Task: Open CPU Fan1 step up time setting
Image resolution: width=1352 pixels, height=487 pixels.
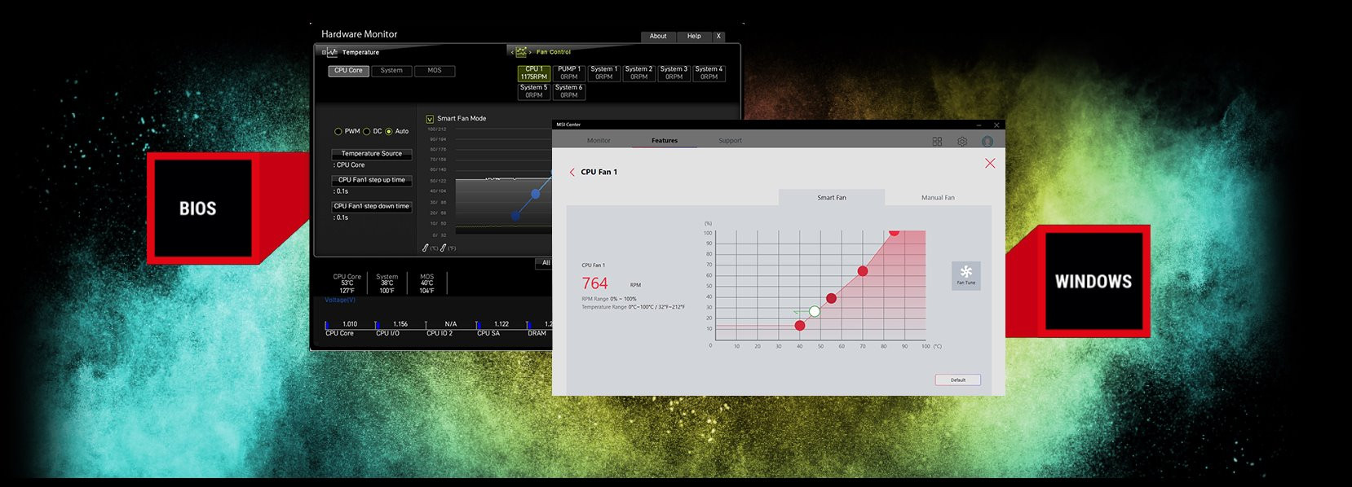Action: click(x=372, y=180)
